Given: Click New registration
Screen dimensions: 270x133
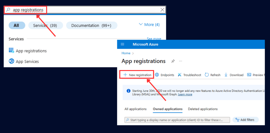Looking at the screenshot, I should (x=137, y=75).
